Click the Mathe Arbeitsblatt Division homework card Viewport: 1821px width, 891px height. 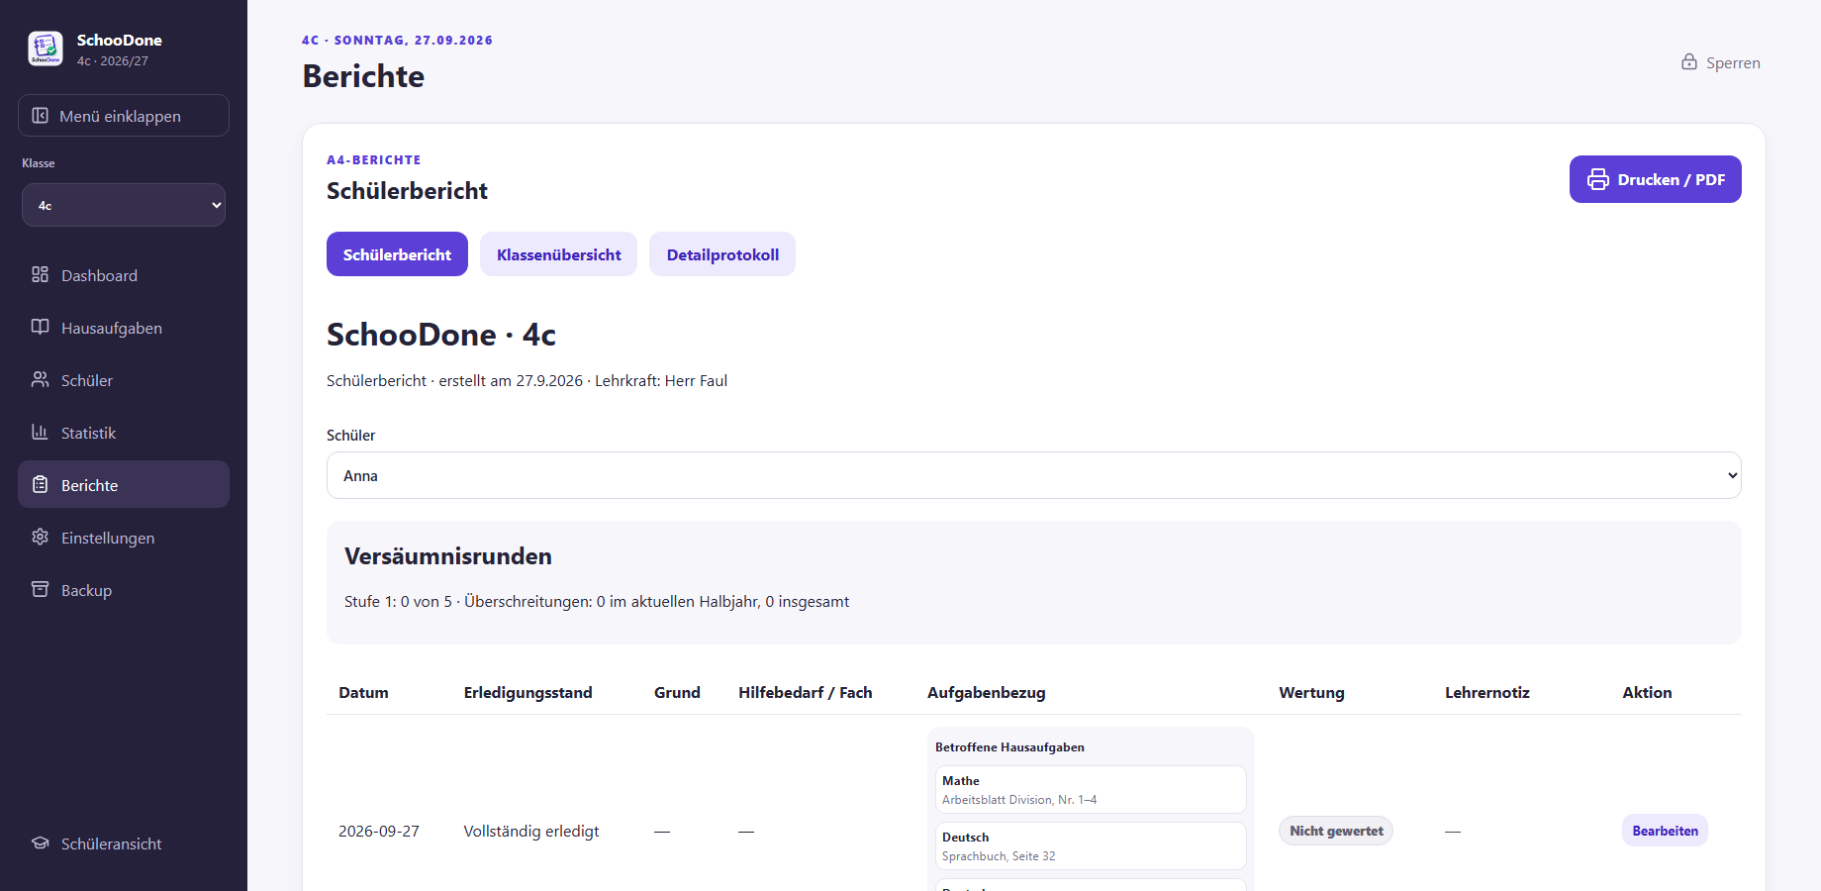coord(1091,789)
